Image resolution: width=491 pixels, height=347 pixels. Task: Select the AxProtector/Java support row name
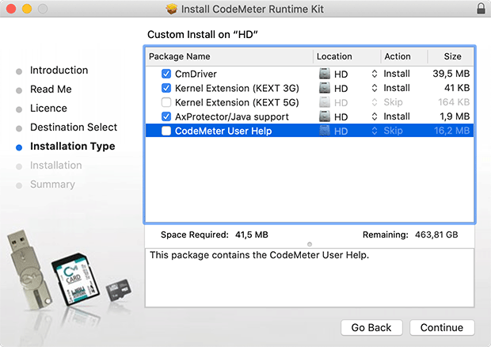[x=232, y=116]
